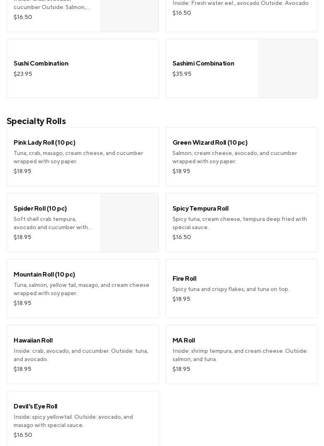The width and height of the screenshot is (324, 446).
Task: Click the $35.95 Sashimi Combination price
Action: pyautogui.click(x=182, y=74)
